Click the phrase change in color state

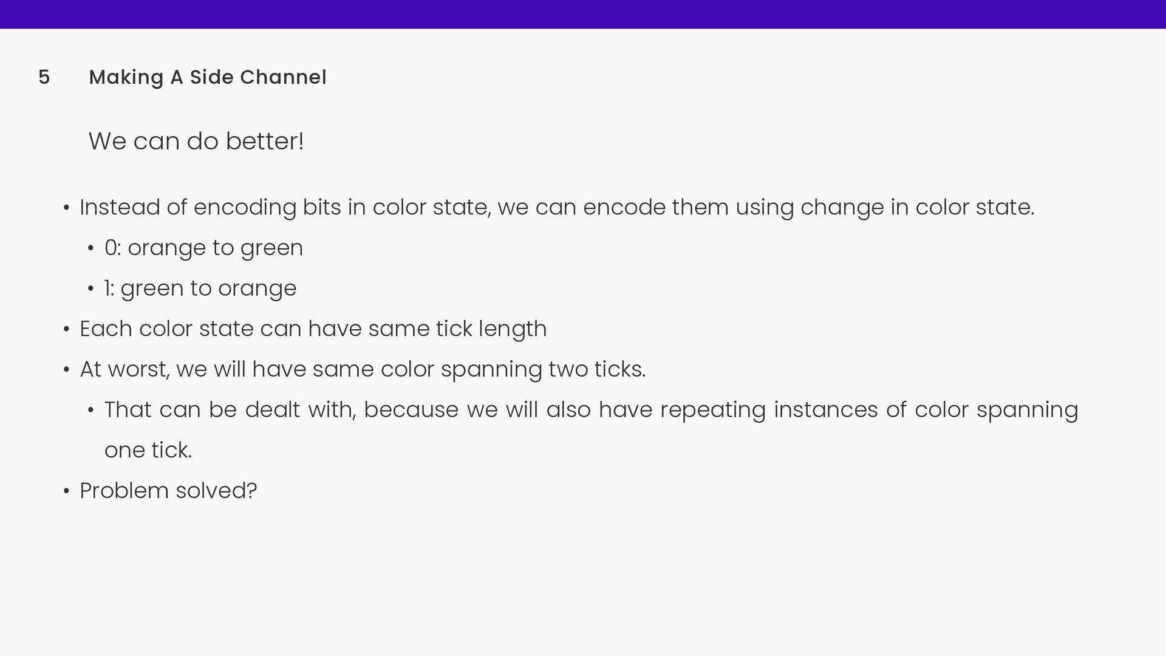coord(917,207)
